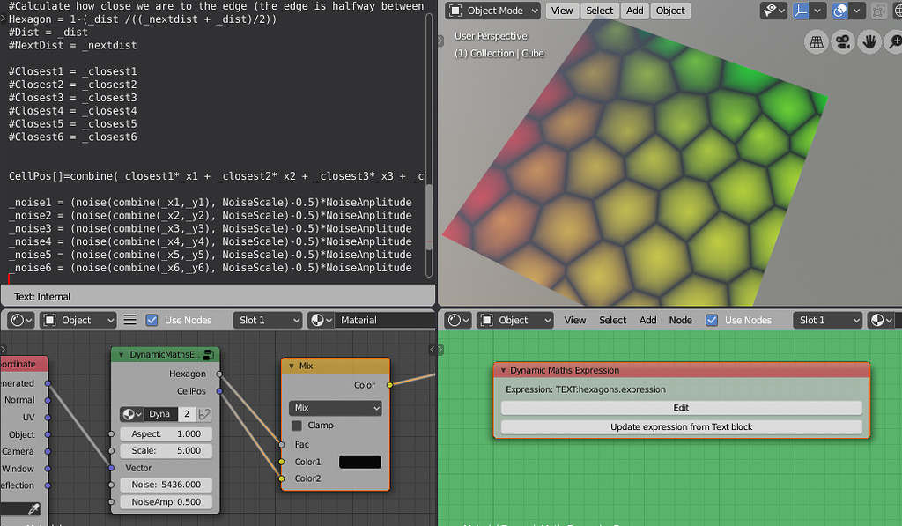Open node group browser icon in DynamicMaths node
Viewport: 902px width, 526px height.
pos(132,414)
